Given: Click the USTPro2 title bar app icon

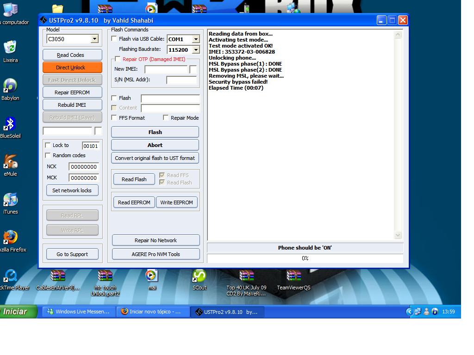Looking at the screenshot, I should pos(43,20).
